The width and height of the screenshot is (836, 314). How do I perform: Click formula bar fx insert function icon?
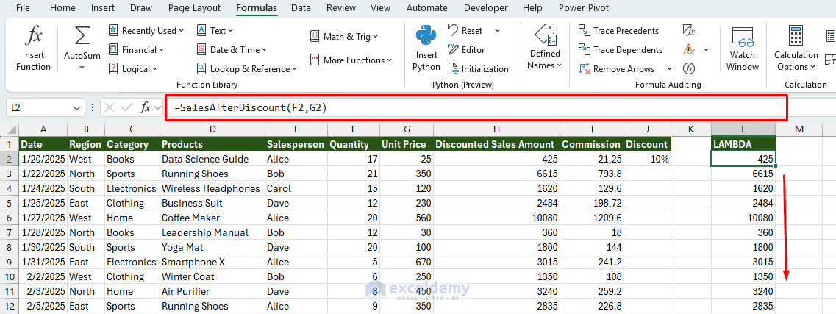(145, 107)
